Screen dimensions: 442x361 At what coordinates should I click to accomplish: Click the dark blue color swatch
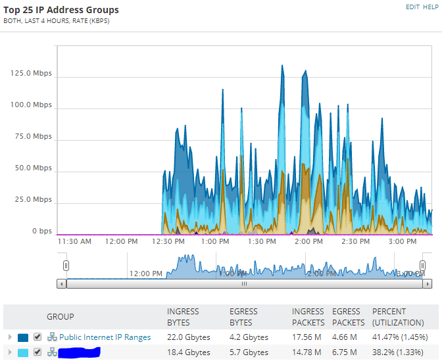[x=23, y=337]
